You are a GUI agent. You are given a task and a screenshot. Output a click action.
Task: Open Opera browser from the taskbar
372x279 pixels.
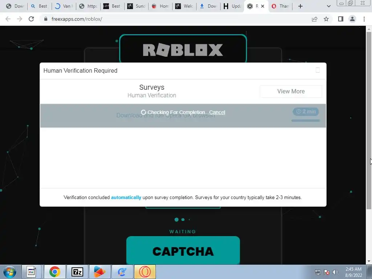tap(145, 272)
